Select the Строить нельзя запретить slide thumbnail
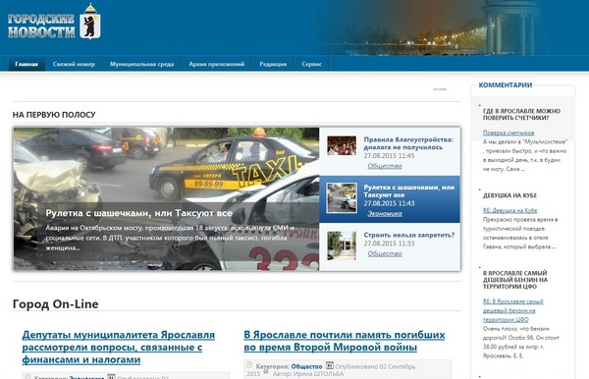Viewport: 589px width, 379px height. [342, 245]
